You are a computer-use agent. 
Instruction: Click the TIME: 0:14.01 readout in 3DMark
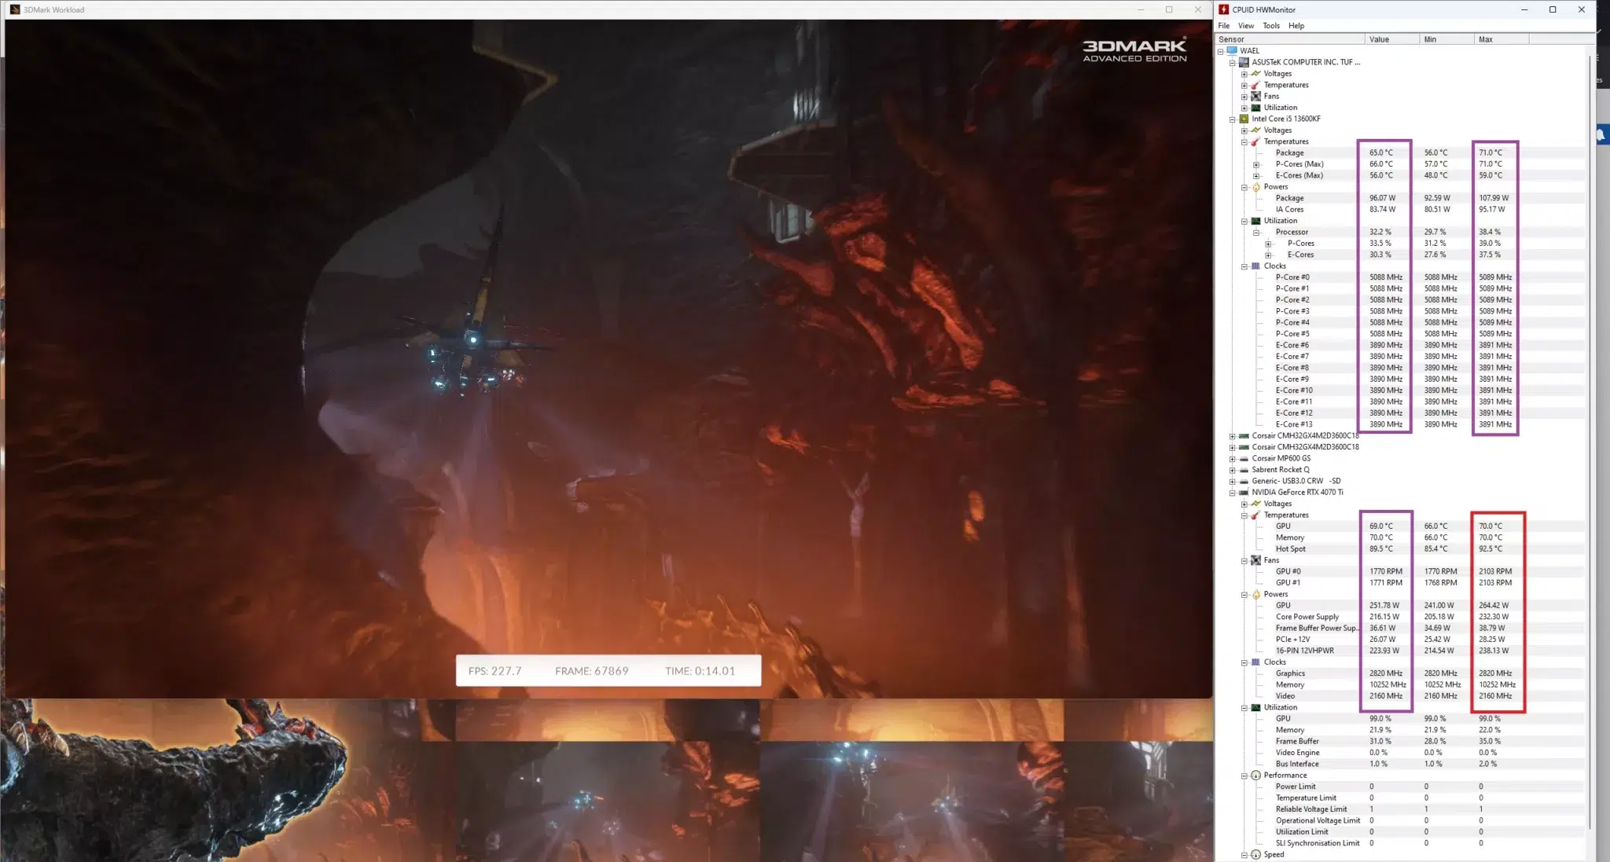[700, 671]
